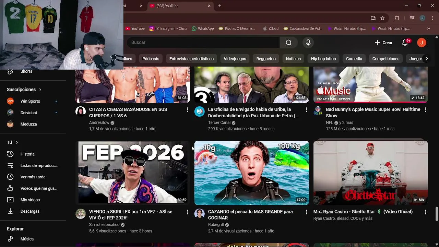Open more options for CITAS A CIEGAS video
The image size is (439, 247).
[x=187, y=110]
